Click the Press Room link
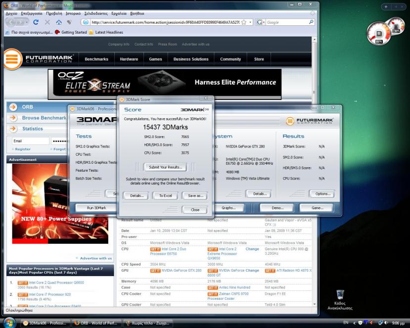This screenshot has height=328, width=410. pos(167,44)
